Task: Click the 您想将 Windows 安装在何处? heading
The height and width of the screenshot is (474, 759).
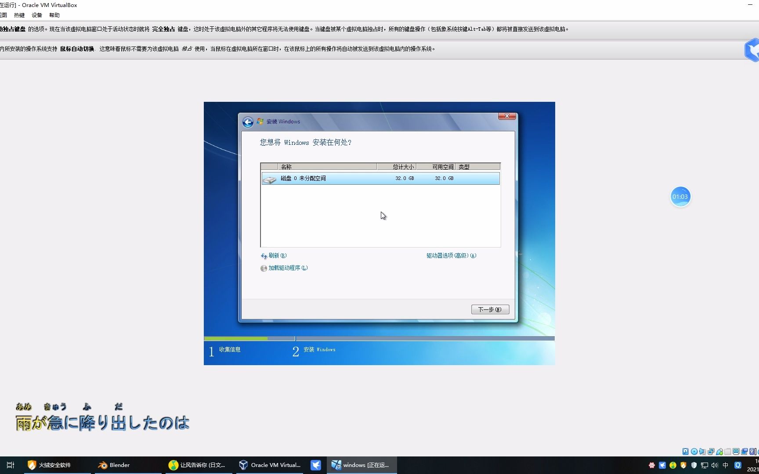Action: (306, 143)
